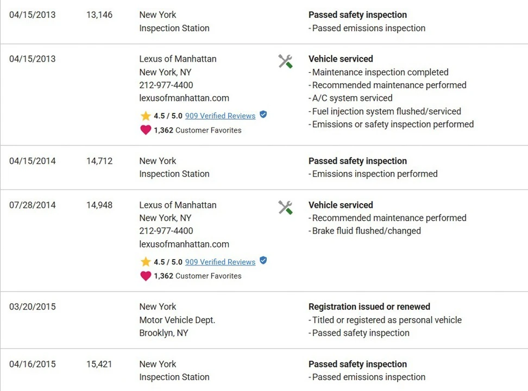Screen dimensions: 528x391
Task: Click the blue verified shield badge in the 07/28/2014 entry
Action: pyautogui.click(x=263, y=260)
